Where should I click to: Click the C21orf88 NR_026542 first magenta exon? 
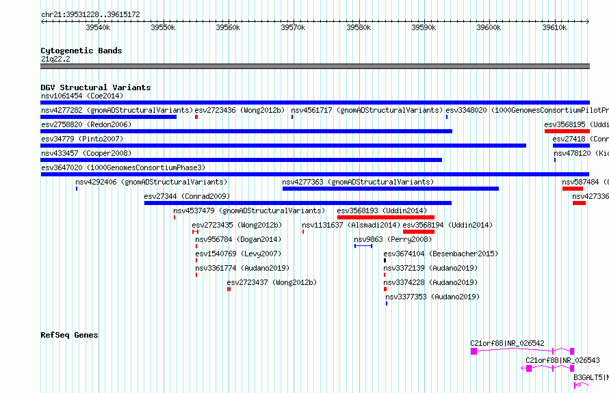(474, 351)
